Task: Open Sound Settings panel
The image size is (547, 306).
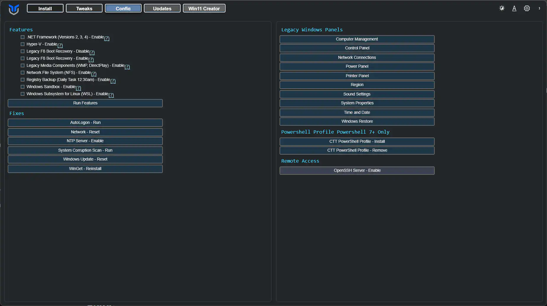Action: (357, 94)
